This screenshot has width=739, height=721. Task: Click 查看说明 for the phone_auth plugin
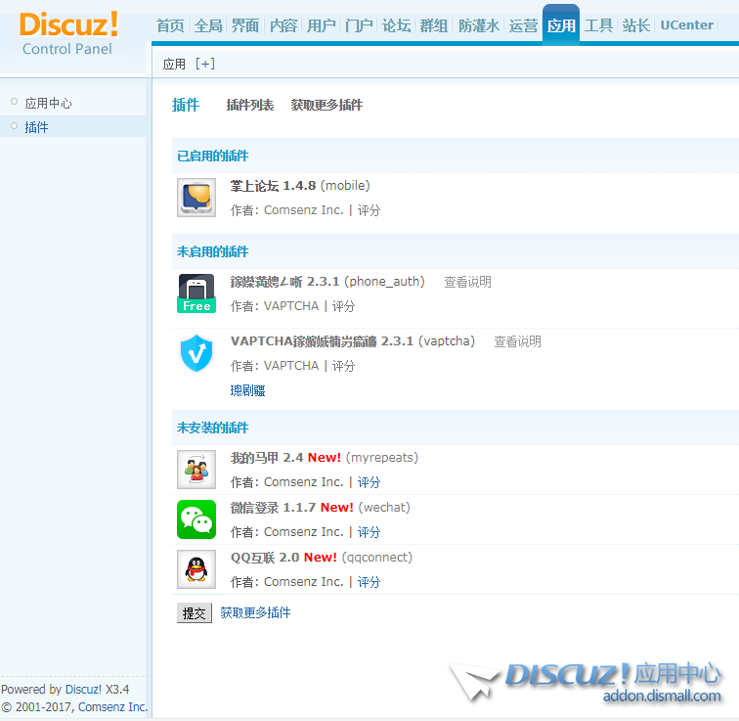pos(467,282)
